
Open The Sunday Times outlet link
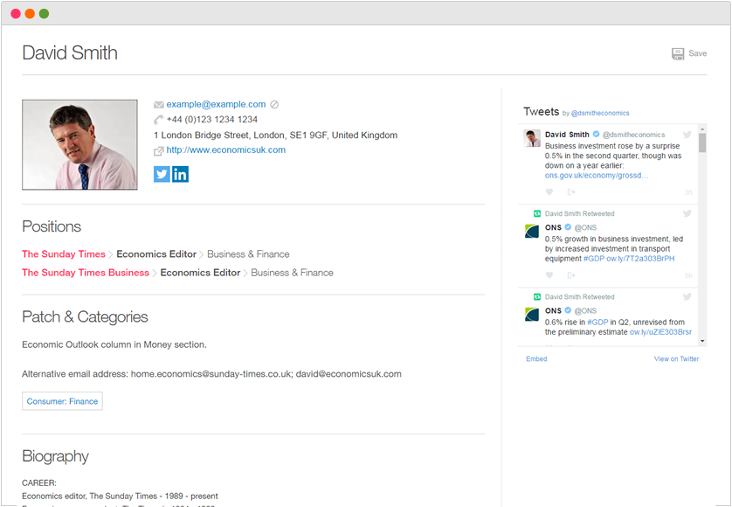point(64,254)
